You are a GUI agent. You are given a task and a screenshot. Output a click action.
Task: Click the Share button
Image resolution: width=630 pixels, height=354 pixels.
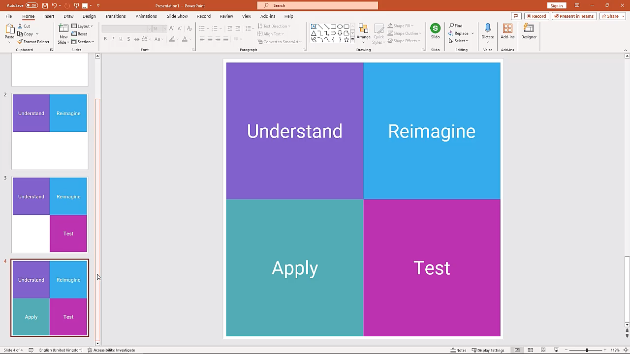tap(612, 16)
